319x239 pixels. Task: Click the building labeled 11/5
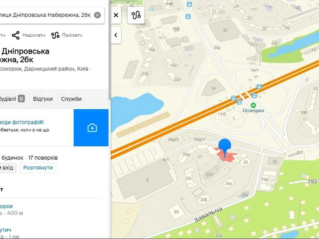point(222,114)
